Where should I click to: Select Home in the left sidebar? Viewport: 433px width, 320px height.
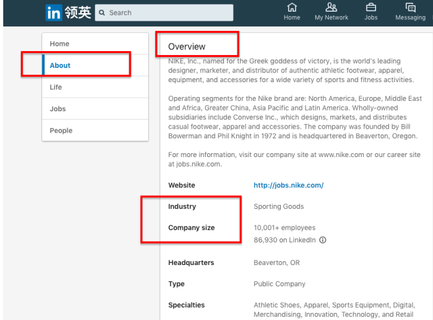click(60, 44)
